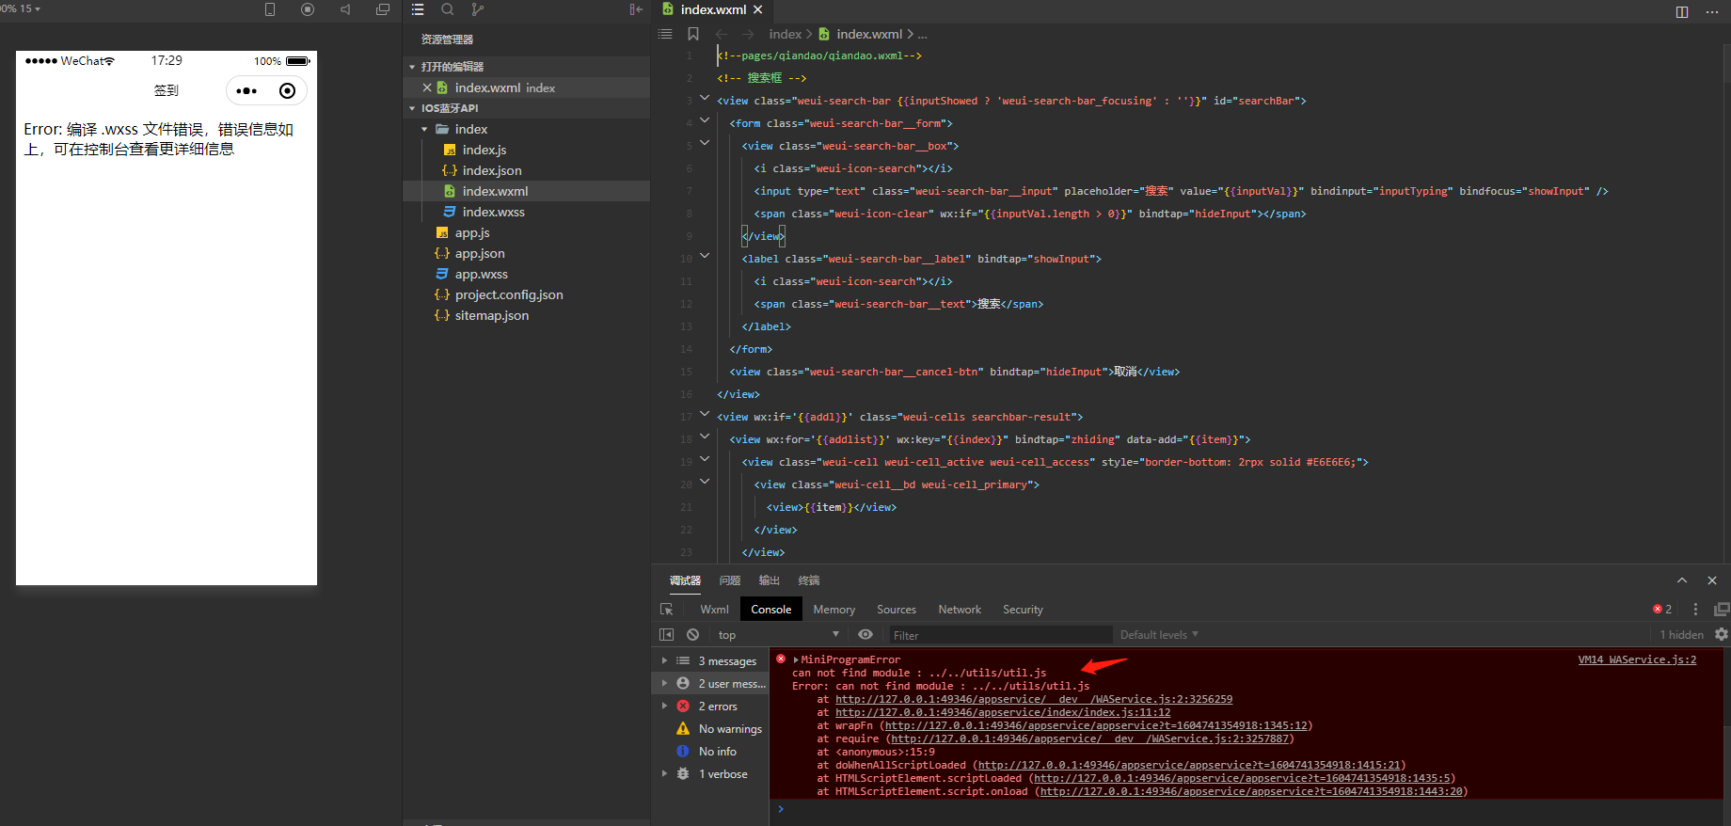Mute the simulator sound speaker icon
This screenshot has width=1731, height=826.
(x=345, y=9)
